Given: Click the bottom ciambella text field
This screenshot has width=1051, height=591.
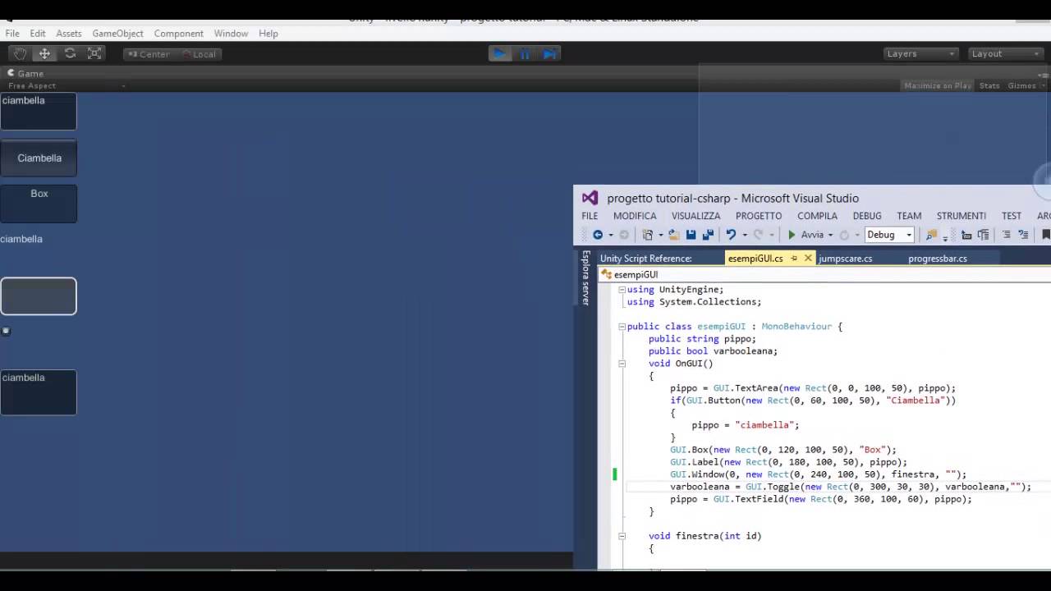Looking at the screenshot, I should coord(39,392).
